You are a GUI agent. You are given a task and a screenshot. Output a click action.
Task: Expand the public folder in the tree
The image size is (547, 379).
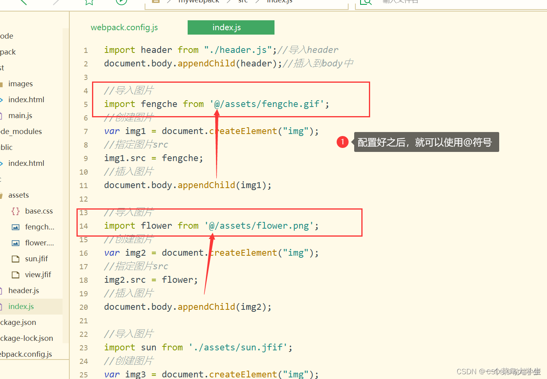click(x=6, y=148)
